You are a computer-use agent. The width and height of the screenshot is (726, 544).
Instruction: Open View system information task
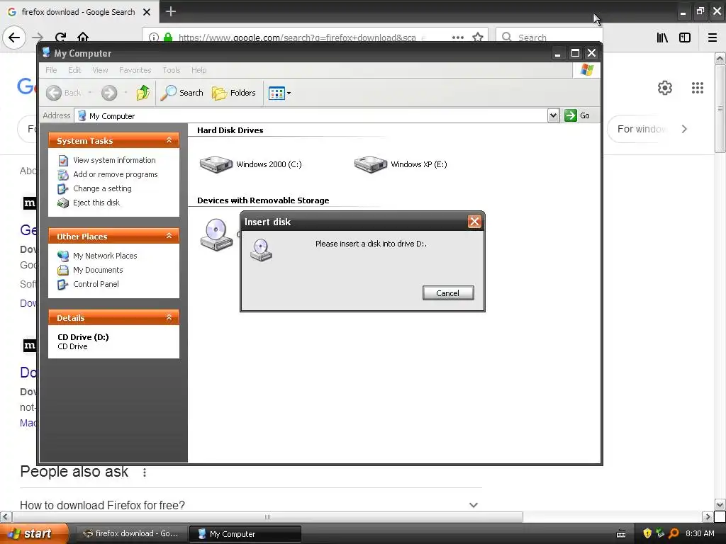point(114,160)
